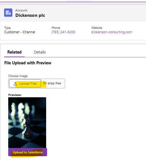The image size is (146, 160).
Task: Open the dickenson-consulting.com website link
Action: pos(112,32)
